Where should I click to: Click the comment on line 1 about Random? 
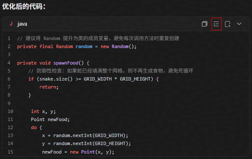[98, 38]
